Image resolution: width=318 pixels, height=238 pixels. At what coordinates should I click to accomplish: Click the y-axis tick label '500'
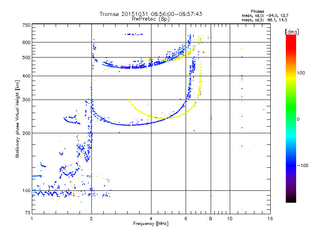pos(26,58)
